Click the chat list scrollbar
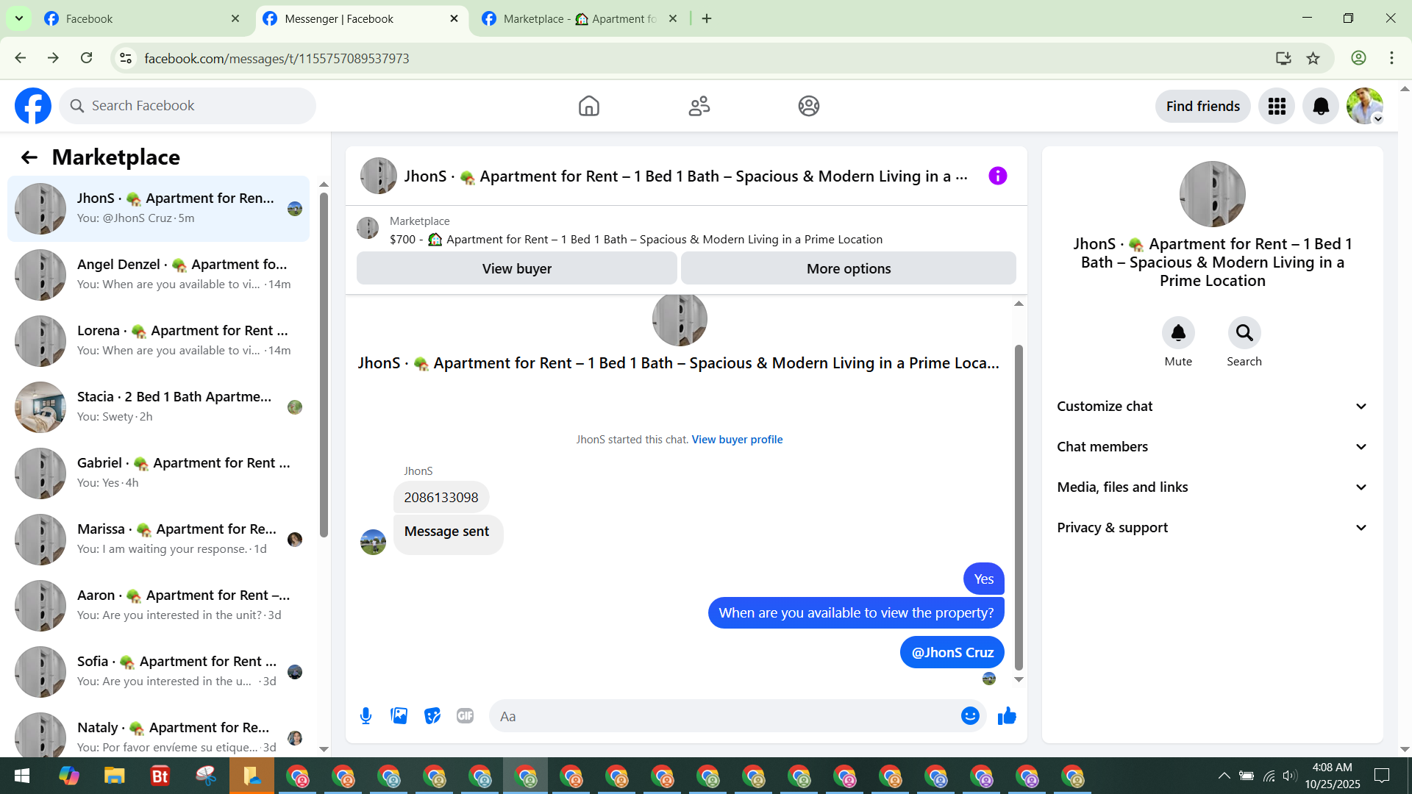 tap(324, 365)
